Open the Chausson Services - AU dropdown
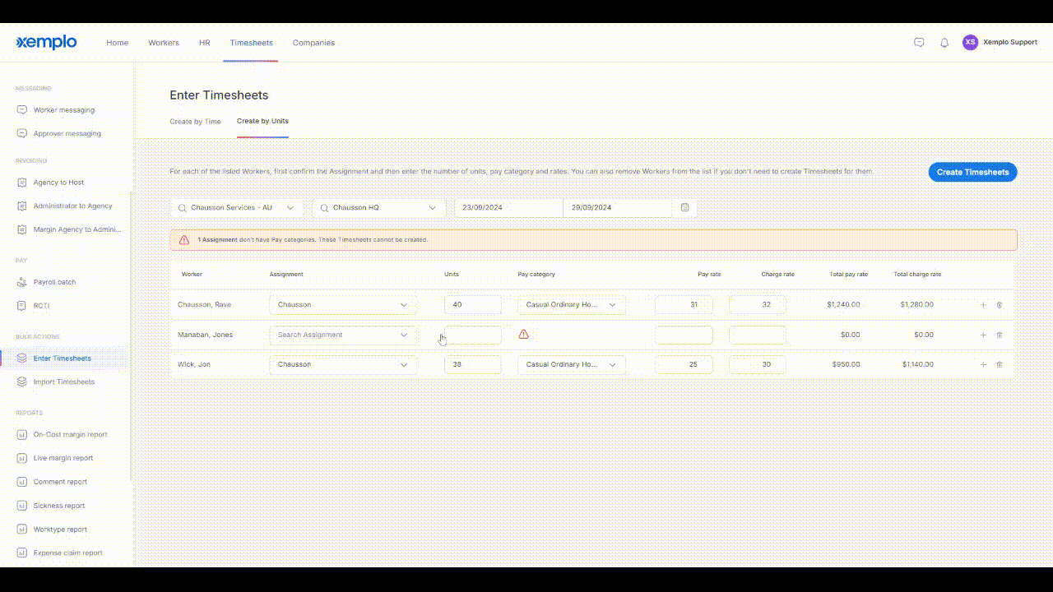This screenshot has height=592, width=1053. coord(237,208)
